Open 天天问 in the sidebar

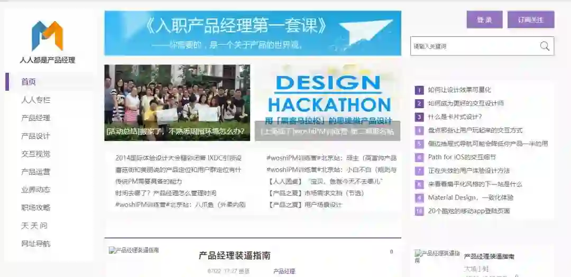[x=34, y=226]
